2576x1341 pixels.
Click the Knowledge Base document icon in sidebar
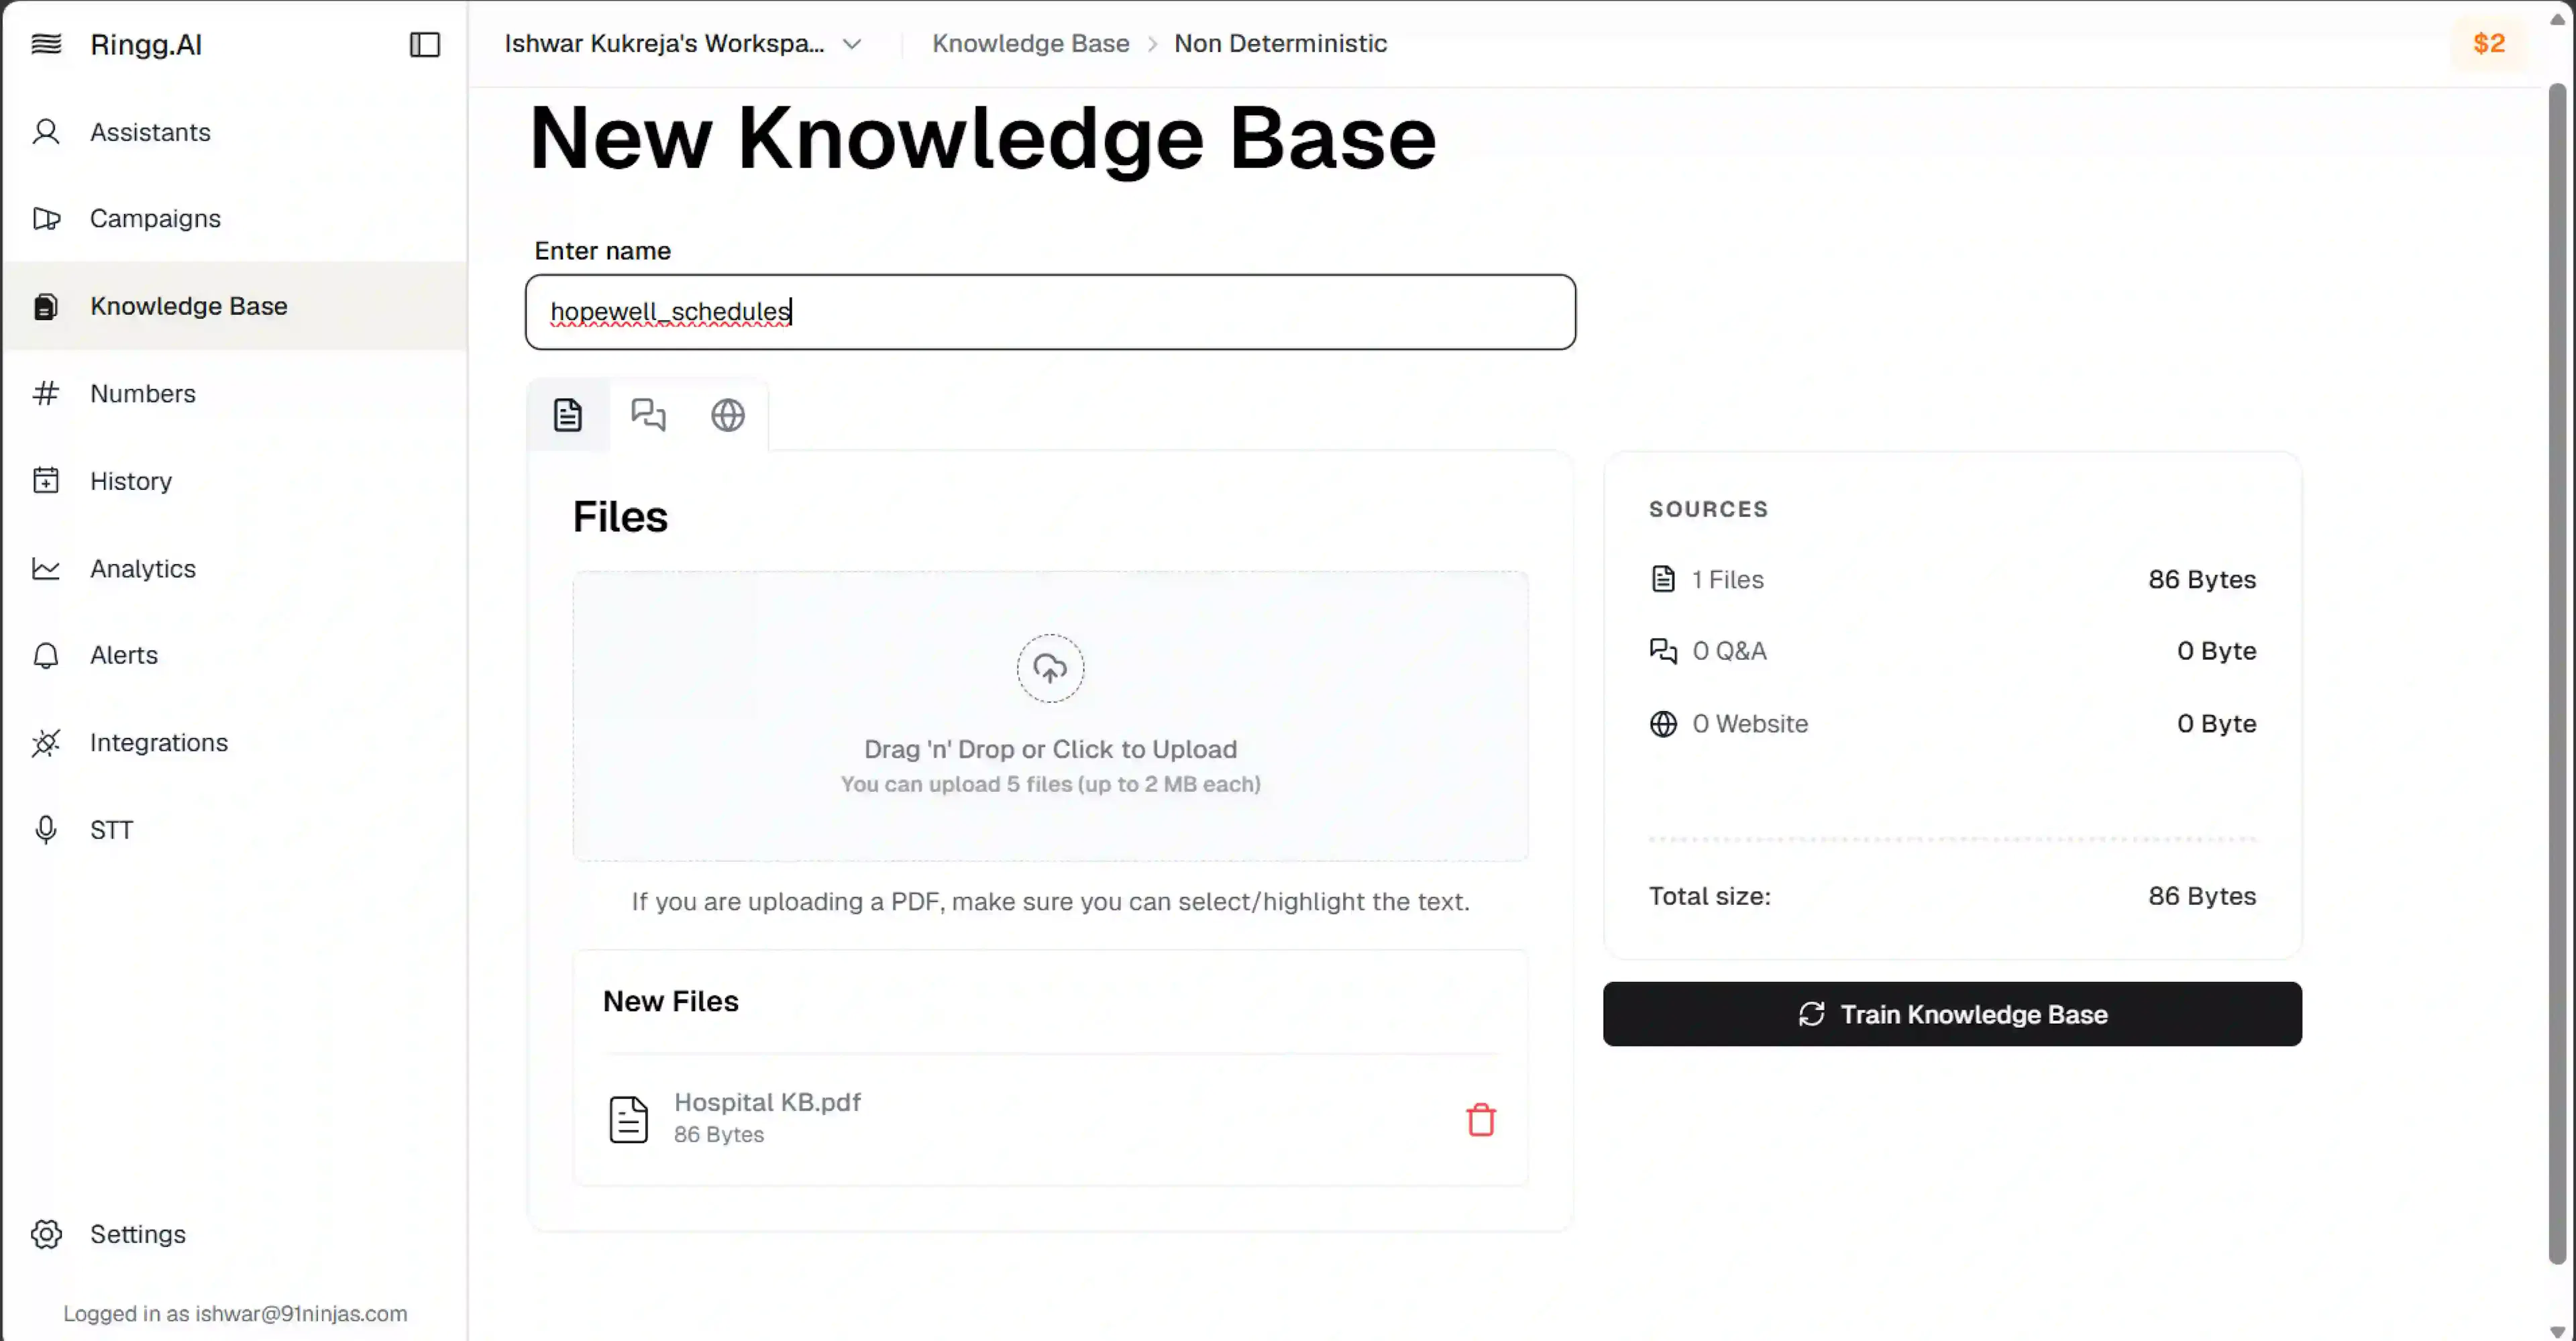point(46,306)
